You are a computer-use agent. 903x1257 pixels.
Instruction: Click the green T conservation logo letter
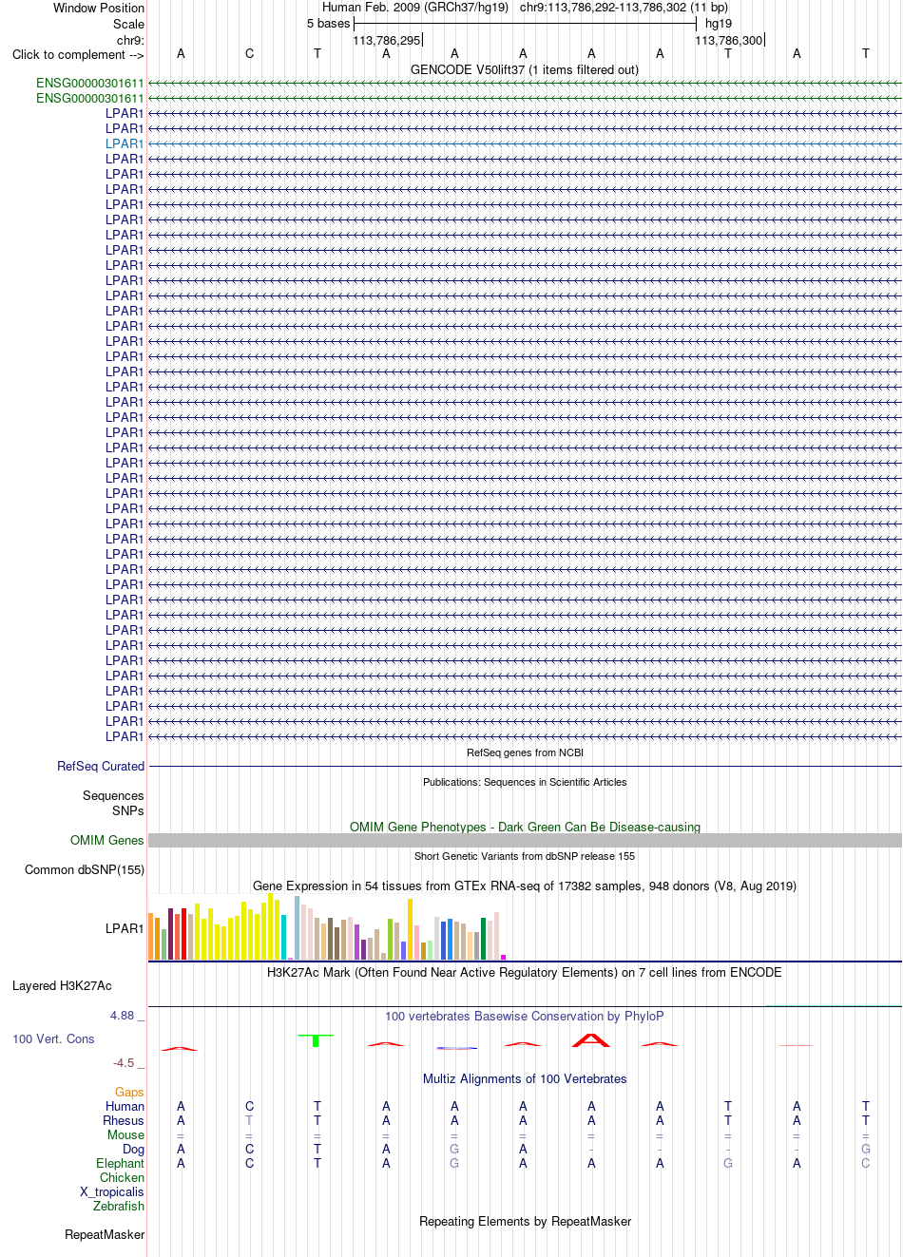point(316,1040)
